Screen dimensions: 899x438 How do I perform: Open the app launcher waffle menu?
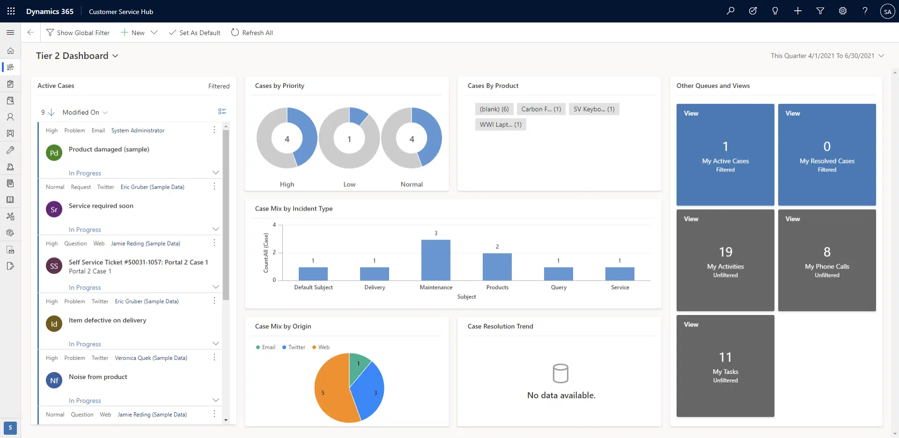[x=11, y=11]
